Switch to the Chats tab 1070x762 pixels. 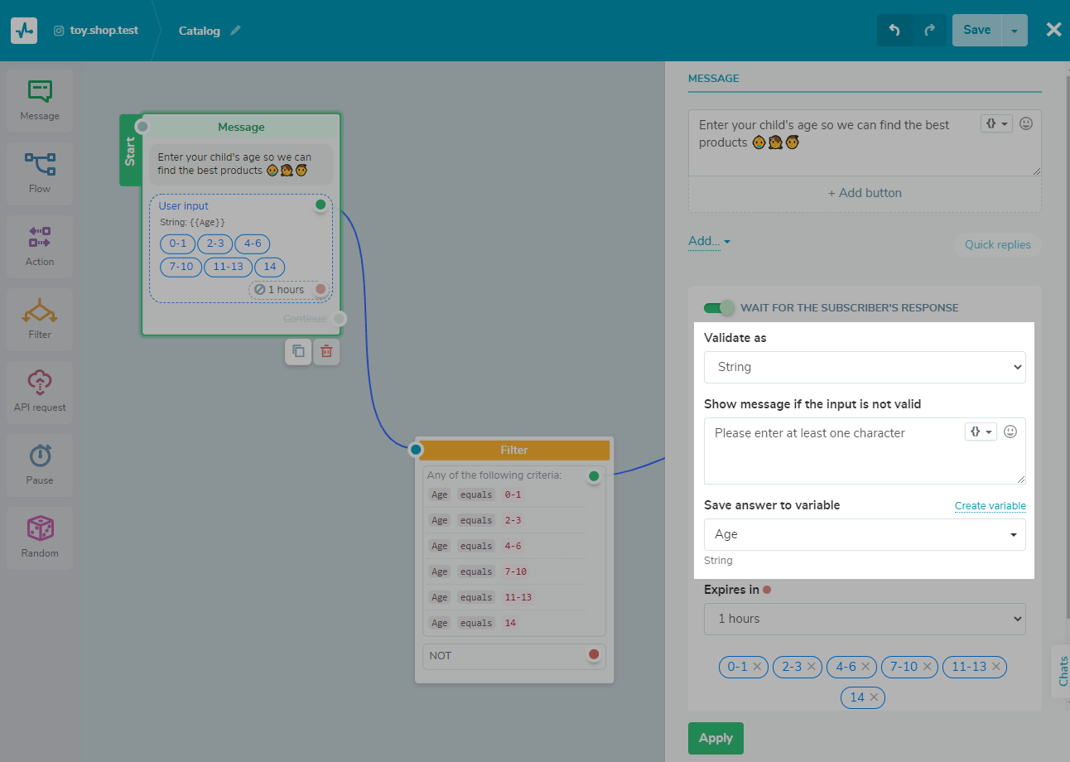(1061, 672)
